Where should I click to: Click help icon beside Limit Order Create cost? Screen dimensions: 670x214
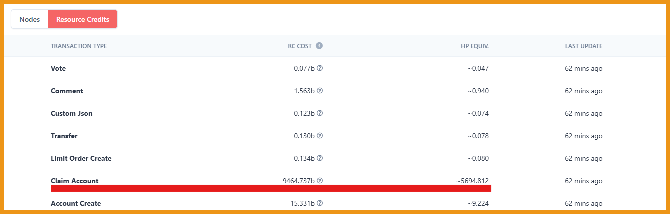(x=320, y=158)
